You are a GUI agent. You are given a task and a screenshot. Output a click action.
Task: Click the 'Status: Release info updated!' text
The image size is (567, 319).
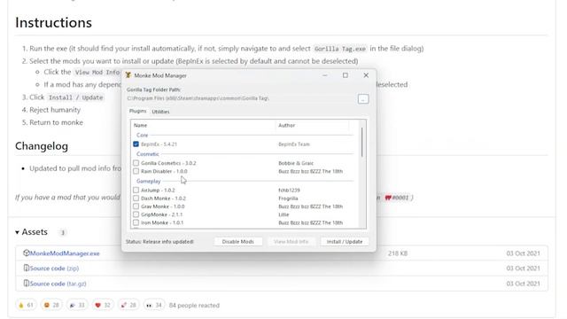click(159, 242)
